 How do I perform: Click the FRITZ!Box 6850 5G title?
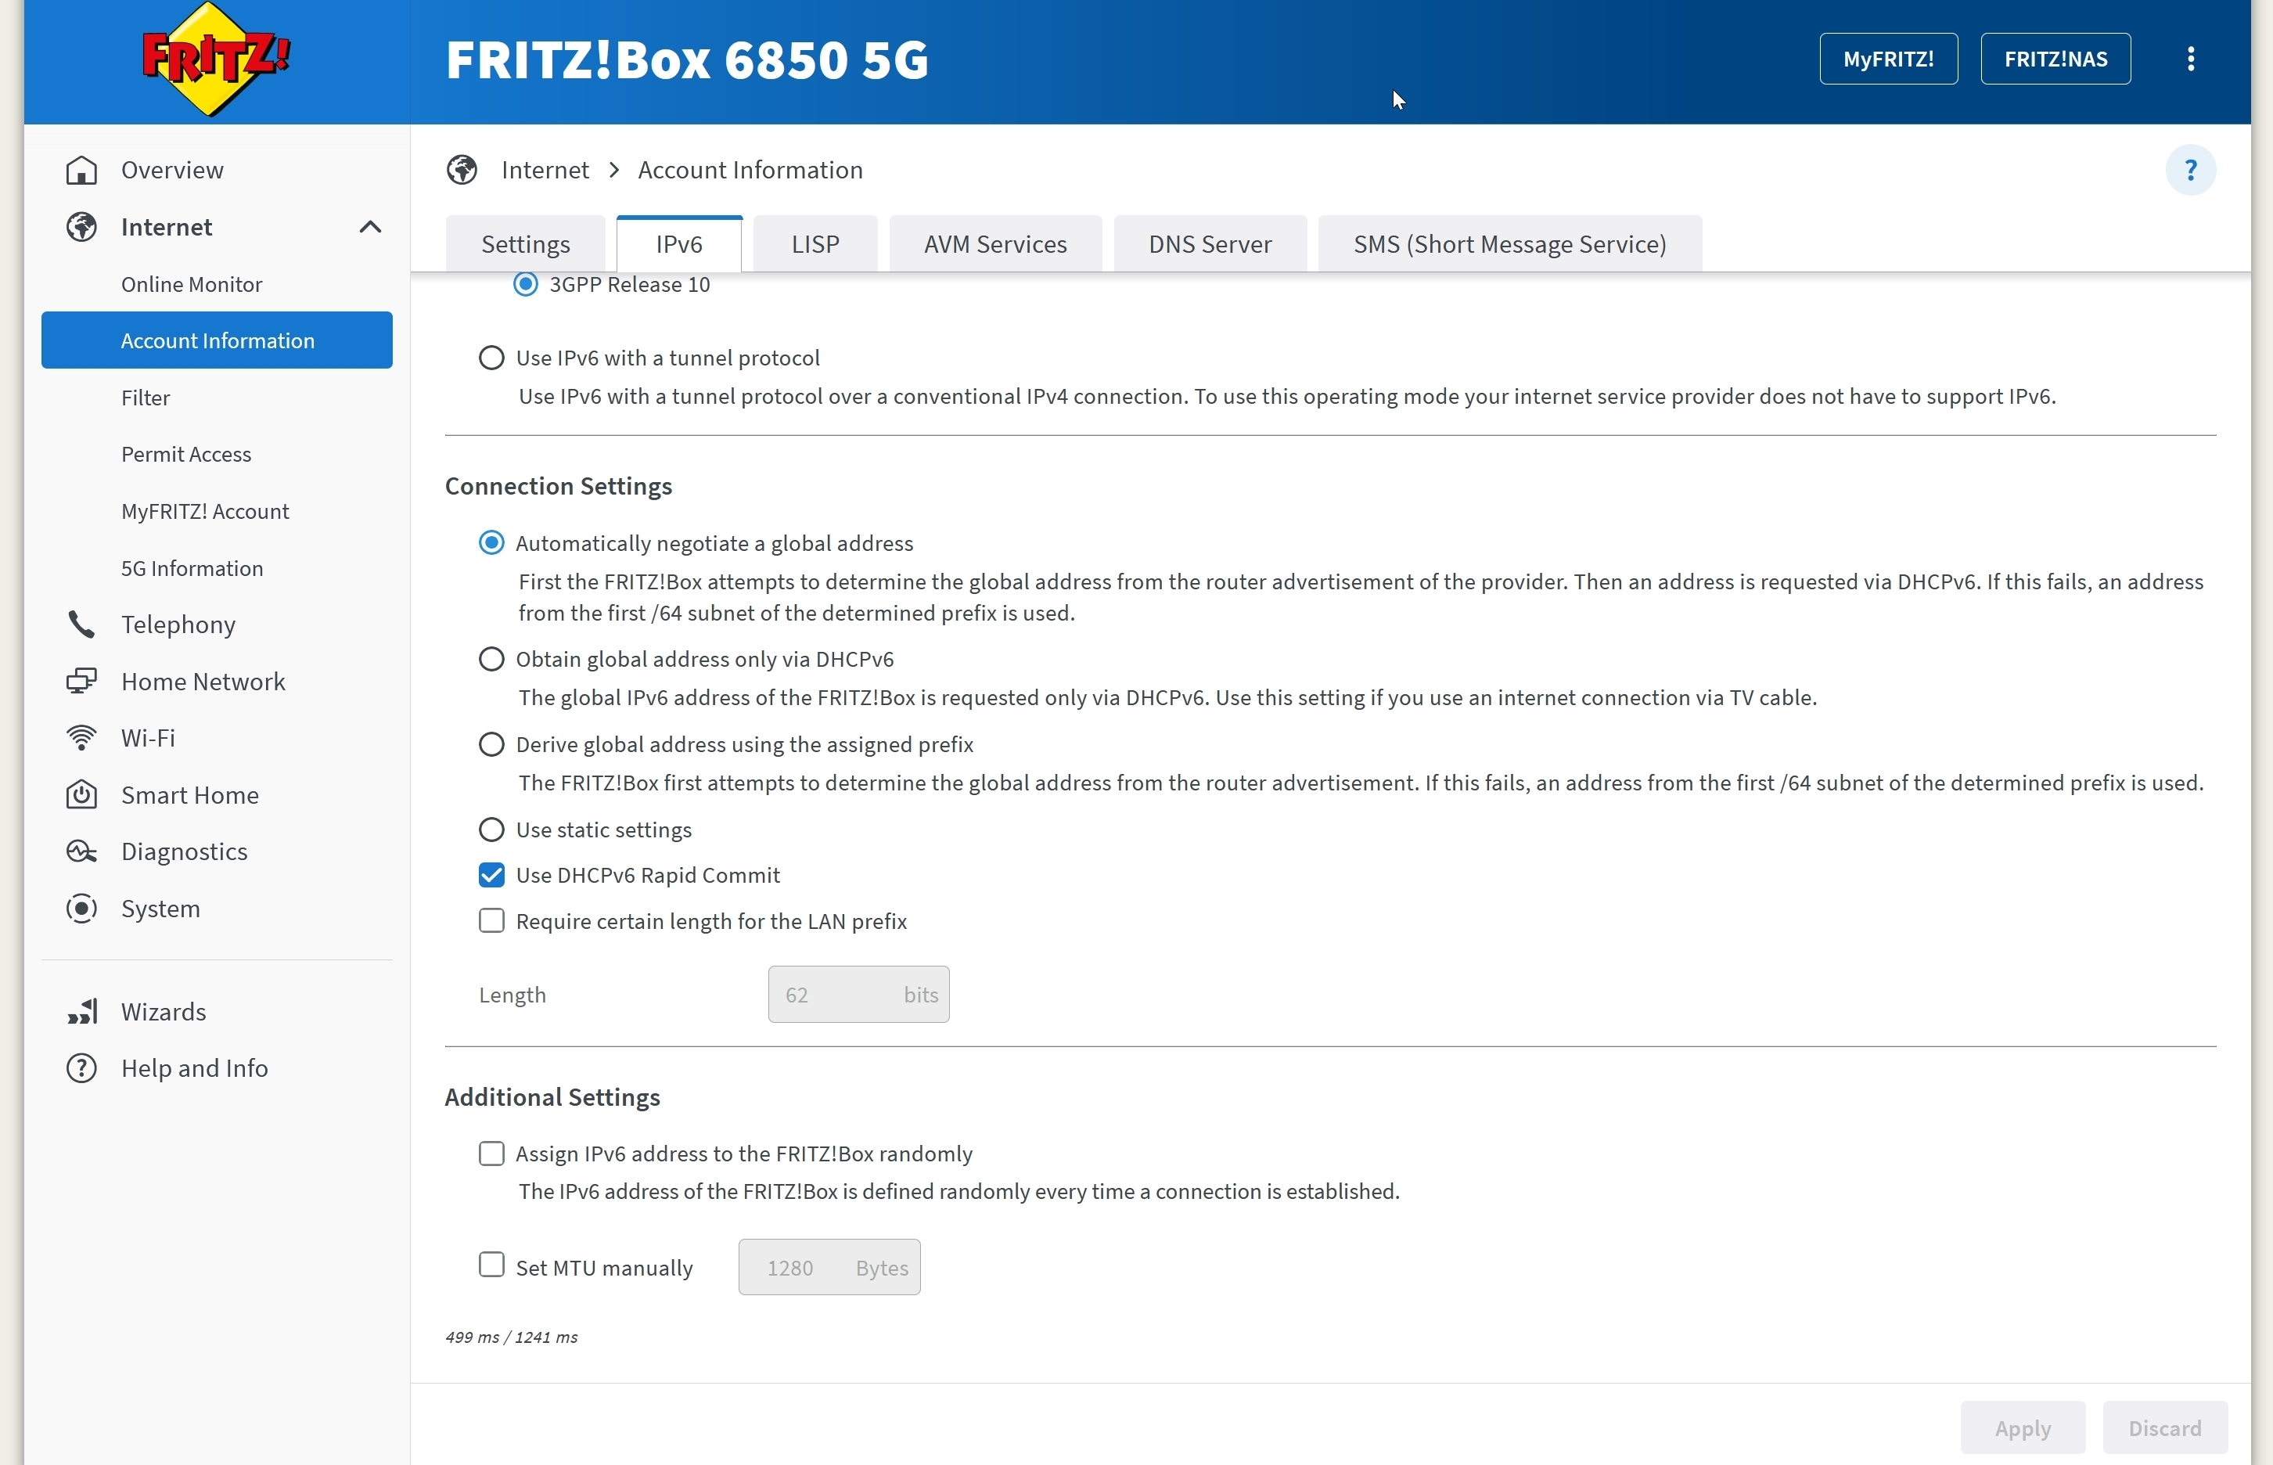coord(687,60)
